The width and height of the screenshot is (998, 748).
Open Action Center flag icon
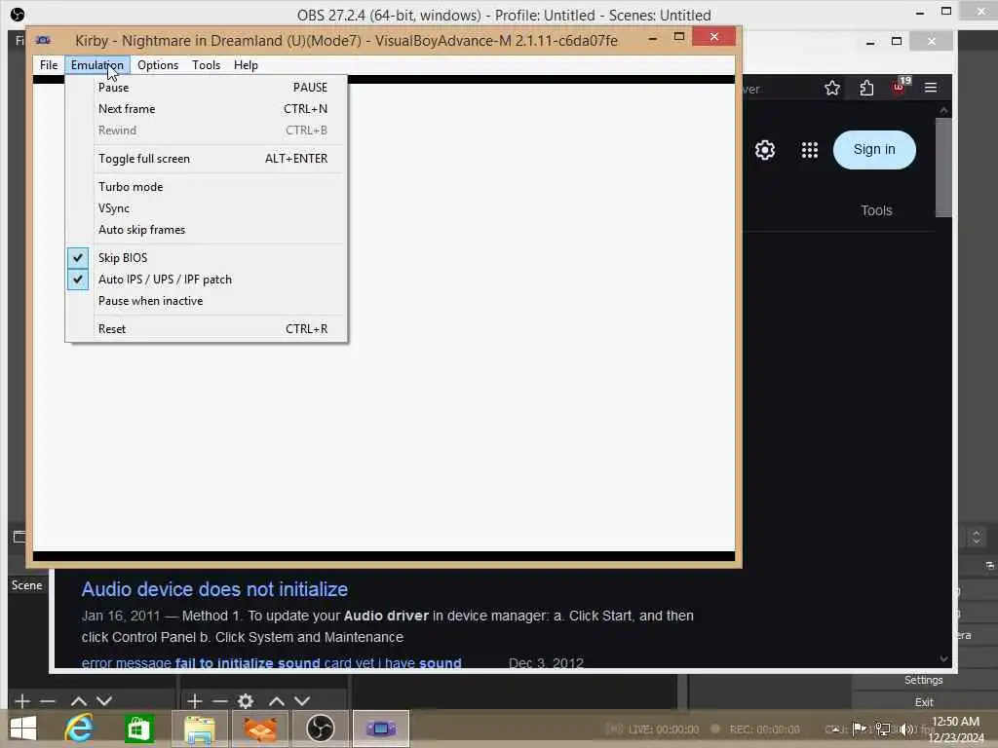(859, 729)
